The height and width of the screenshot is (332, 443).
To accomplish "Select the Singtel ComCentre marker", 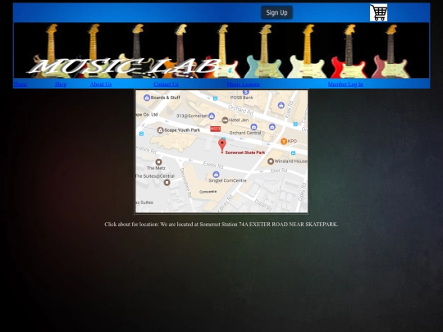I will point(216,174).
